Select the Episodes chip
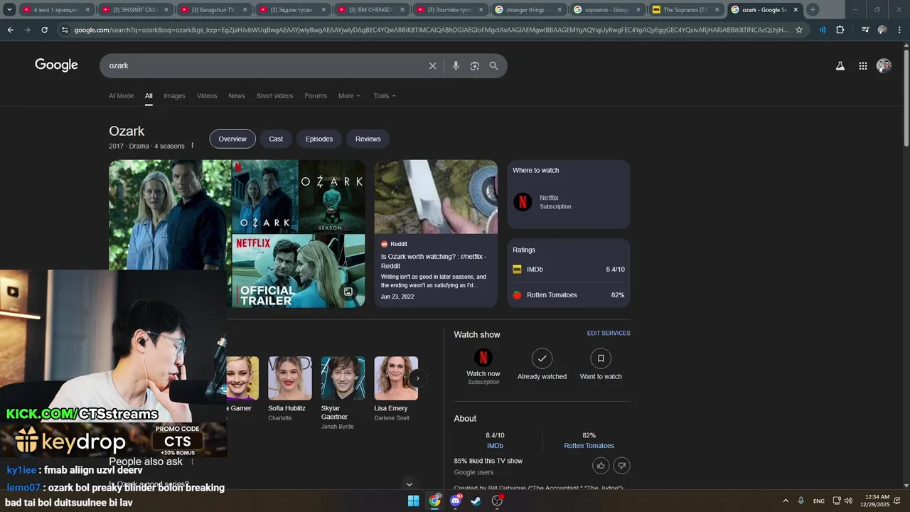 click(x=319, y=139)
